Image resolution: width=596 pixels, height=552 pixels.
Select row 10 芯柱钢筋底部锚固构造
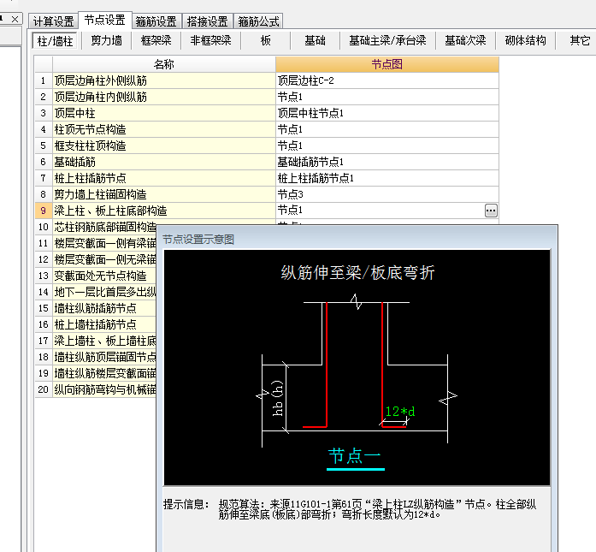pyautogui.click(x=104, y=227)
